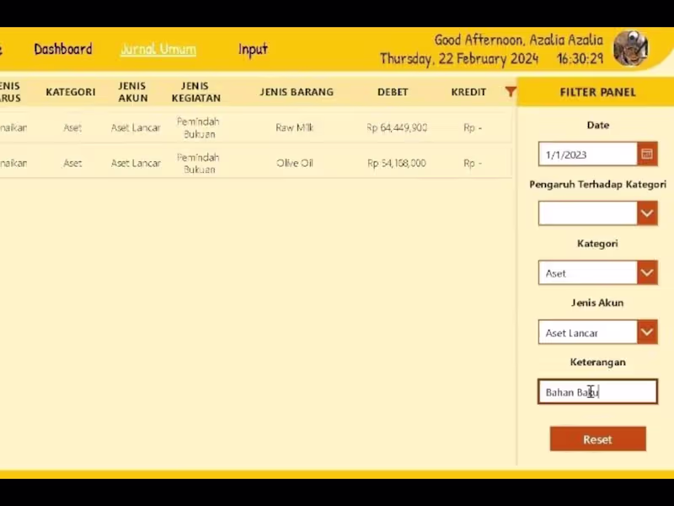Screen dimensions: 674x506
Task: Click the user profile avatar picture
Action: tap(630, 48)
